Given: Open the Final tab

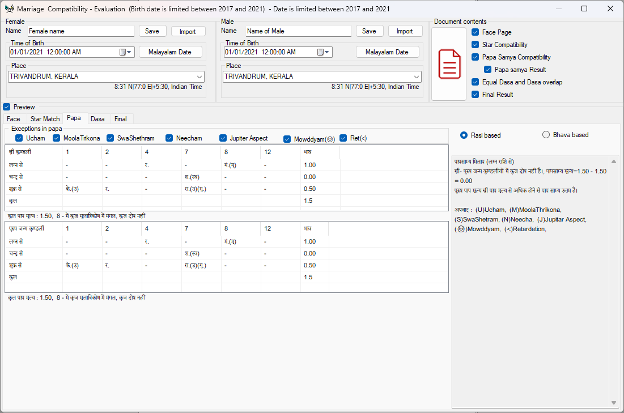Looking at the screenshot, I should 121,119.
